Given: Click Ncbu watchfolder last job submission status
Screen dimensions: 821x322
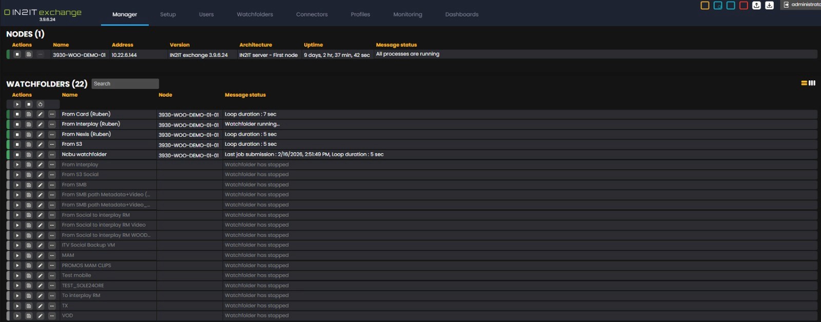Looking at the screenshot, I should [304, 154].
